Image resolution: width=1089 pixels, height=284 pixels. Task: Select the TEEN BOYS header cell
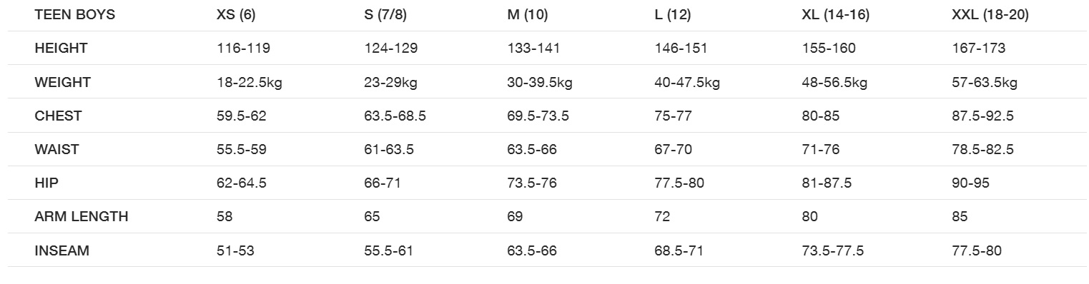coord(74,15)
